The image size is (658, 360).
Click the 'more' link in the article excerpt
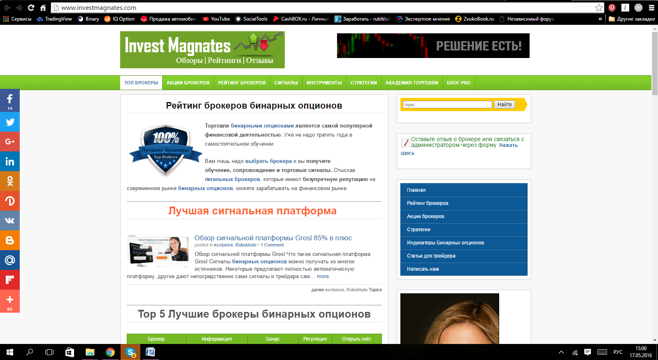pyautogui.click(x=323, y=276)
